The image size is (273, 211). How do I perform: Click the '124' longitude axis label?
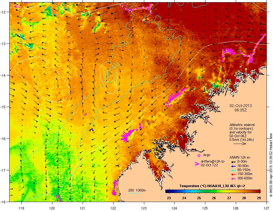coord(174,208)
